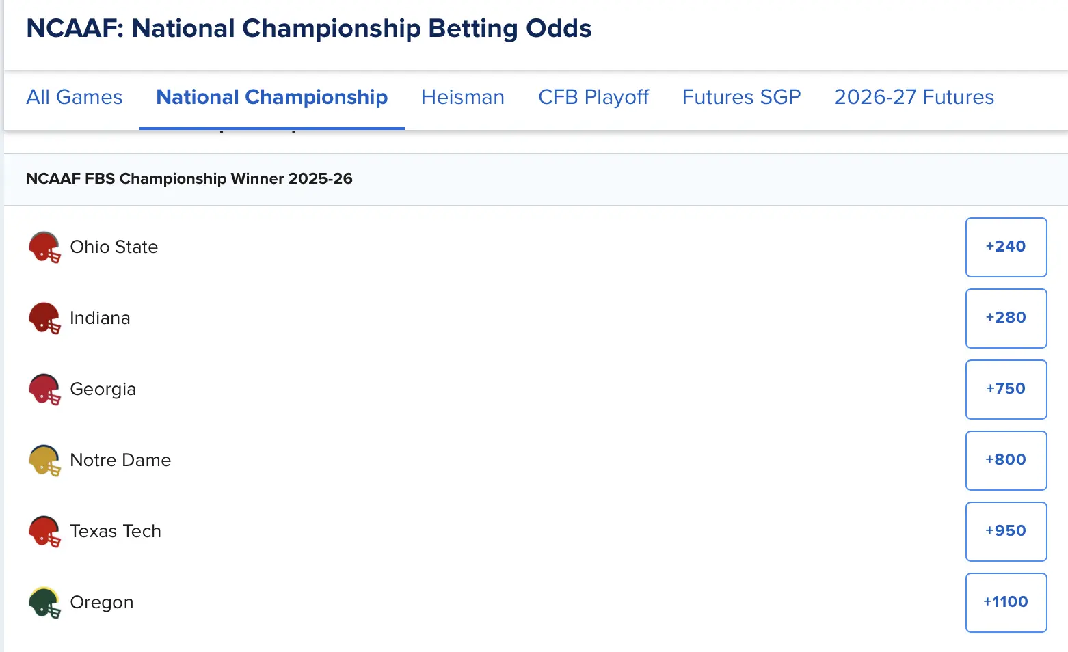This screenshot has height=652, width=1068.
Task: Bet on Ohio State at +240
Action: coord(1006,247)
